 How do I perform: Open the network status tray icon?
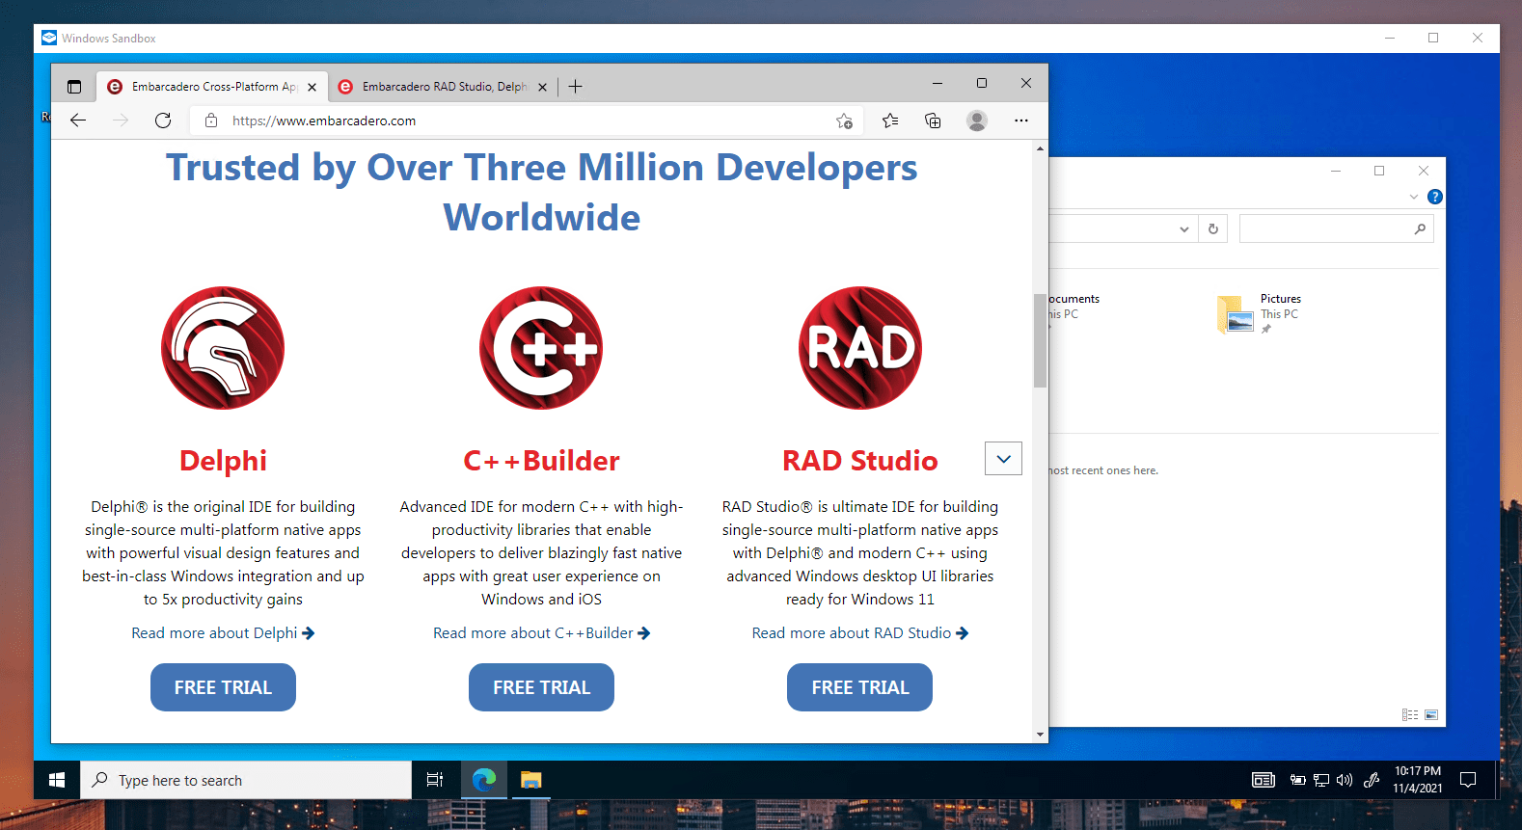click(x=1321, y=780)
